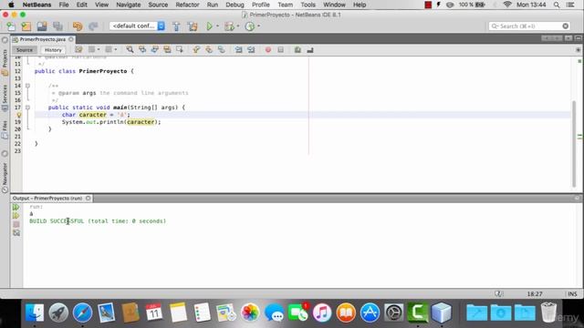Click the Shift Line Right icon
Screen dimensions: 584x328
pyautogui.click(x=251, y=49)
